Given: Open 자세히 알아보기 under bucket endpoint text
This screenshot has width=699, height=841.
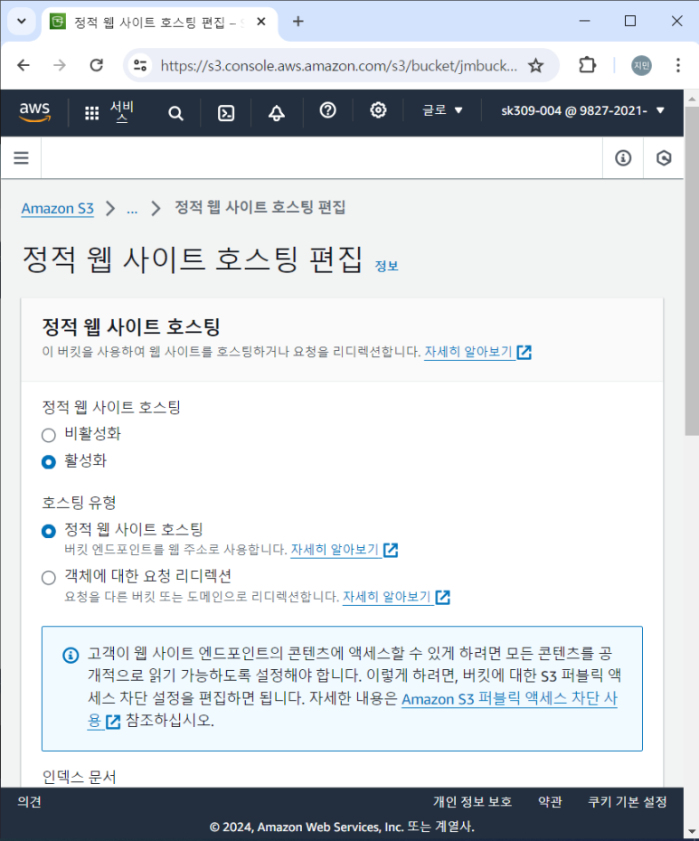Looking at the screenshot, I should (344, 550).
